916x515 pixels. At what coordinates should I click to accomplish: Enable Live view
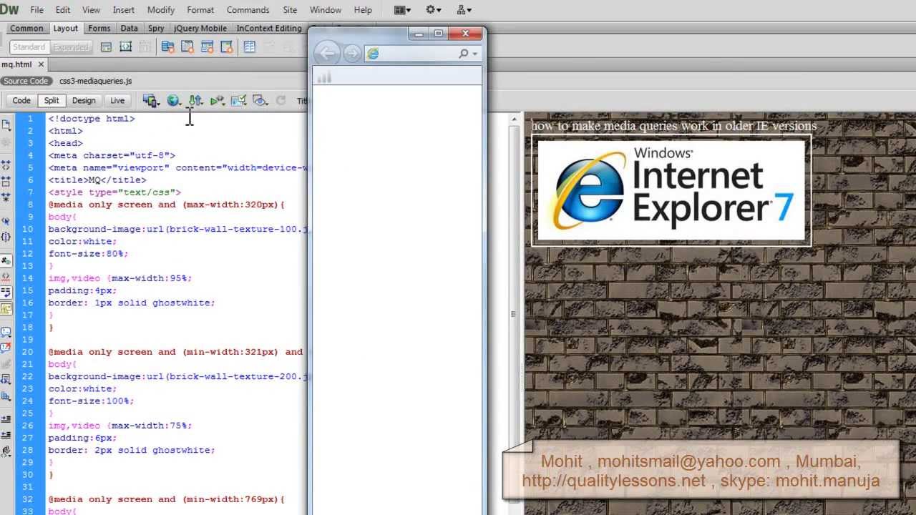[117, 101]
